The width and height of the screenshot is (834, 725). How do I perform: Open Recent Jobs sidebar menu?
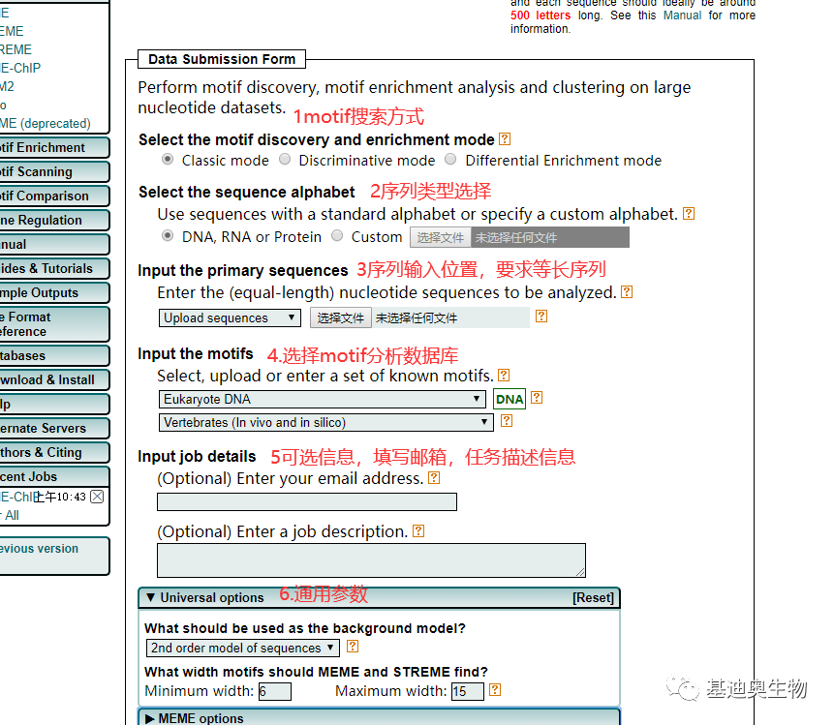53,477
